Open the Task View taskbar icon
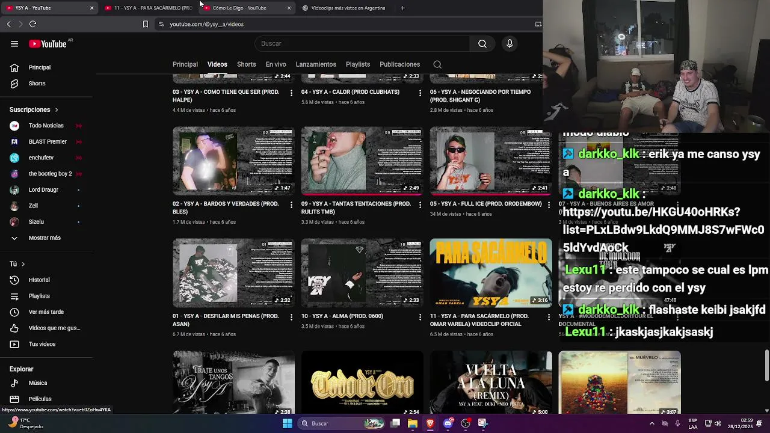The image size is (770, 433). coord(395,423)
